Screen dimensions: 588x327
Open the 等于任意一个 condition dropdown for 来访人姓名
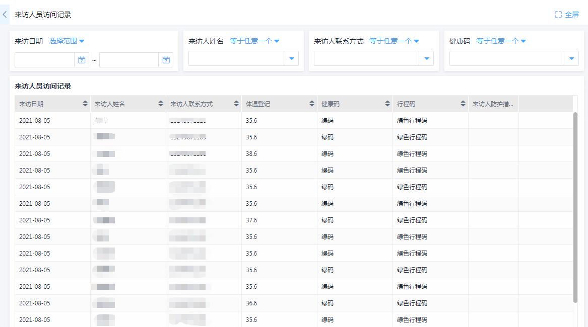coord(254,41)
